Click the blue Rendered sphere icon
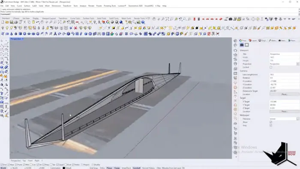 coord(121,22)
